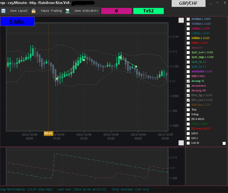
Task: Enable the AntiKAMA indicator checkbox
Action: pos(188,72)
